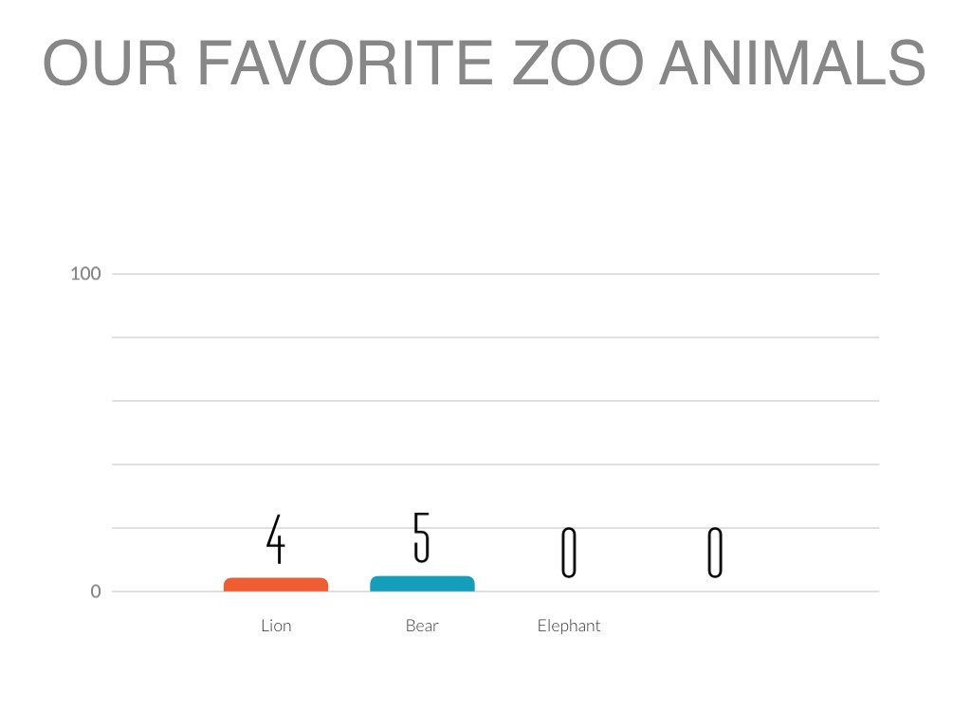Click the 0 axis label
The image size is (971, 728).
(x=95, y=591)
